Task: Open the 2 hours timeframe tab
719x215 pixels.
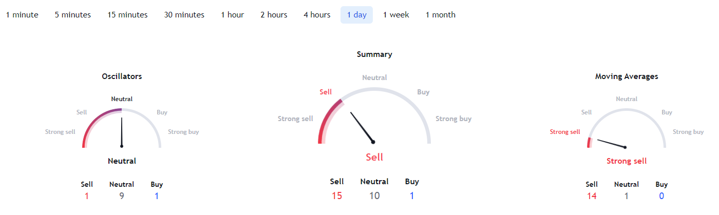Action: [274, 15]
